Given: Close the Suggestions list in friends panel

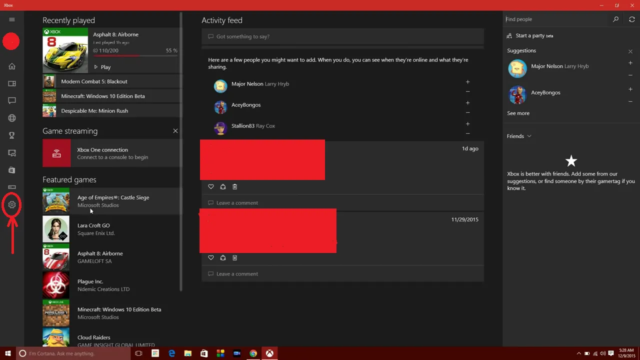Looking at the screenshot, I should 630,51.
